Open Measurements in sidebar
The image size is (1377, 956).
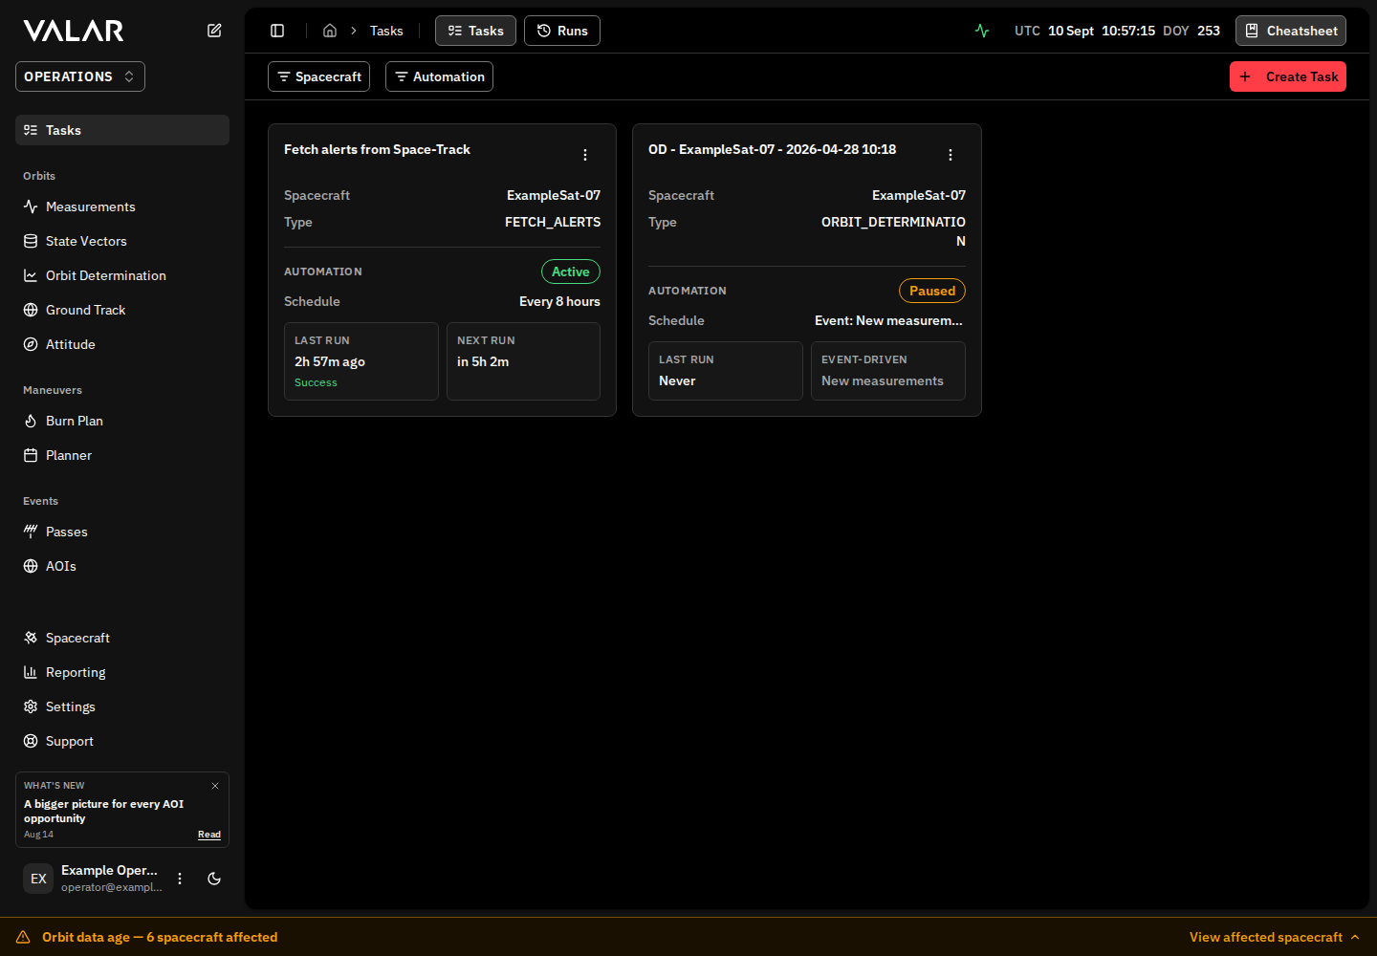[122, 206]
